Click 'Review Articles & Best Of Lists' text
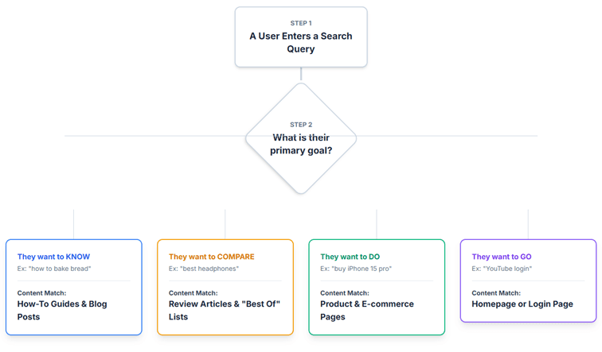Screen dimensions: 602x352 point(225,310)
